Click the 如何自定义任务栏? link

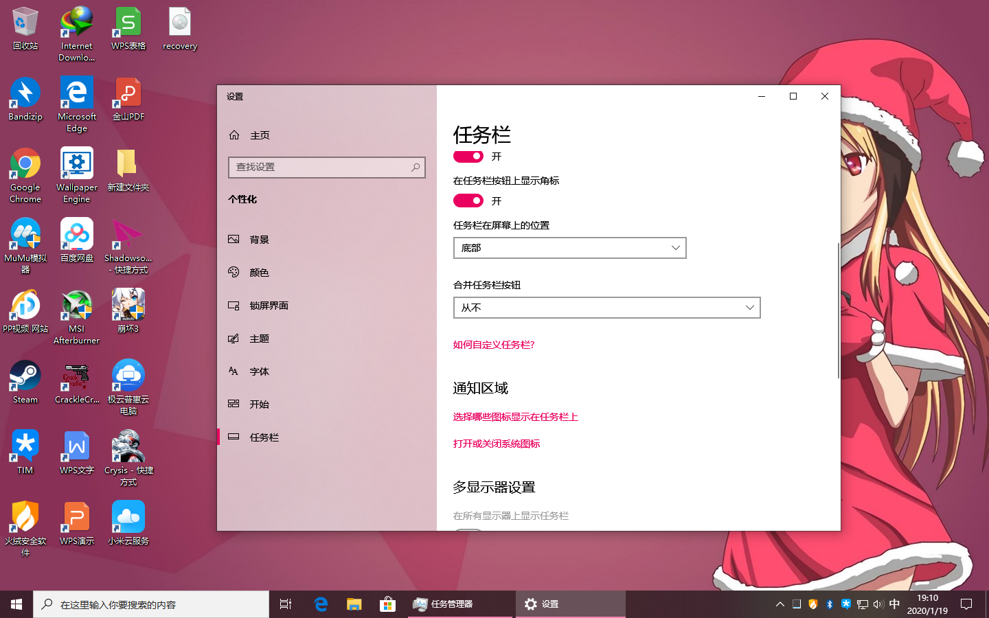(x=494, y=345)
